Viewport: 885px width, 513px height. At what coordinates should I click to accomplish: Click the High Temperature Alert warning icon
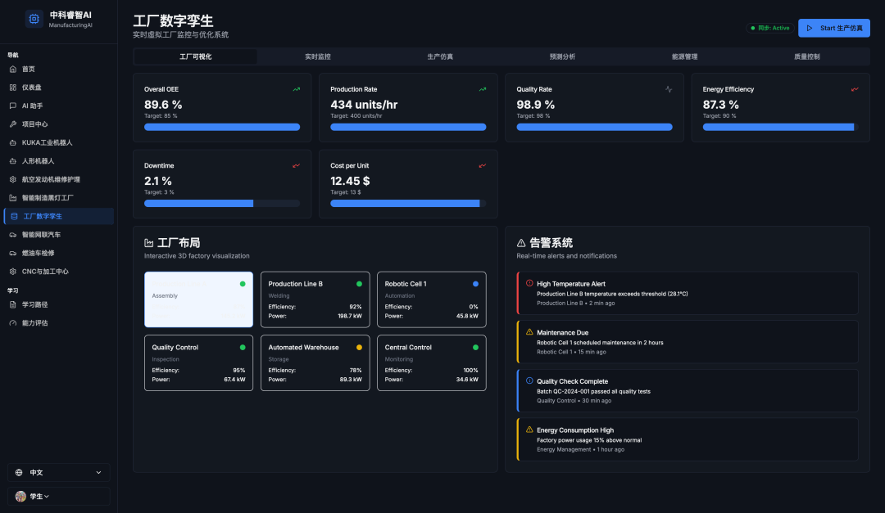pyautogui.click(x=529, y=283)
